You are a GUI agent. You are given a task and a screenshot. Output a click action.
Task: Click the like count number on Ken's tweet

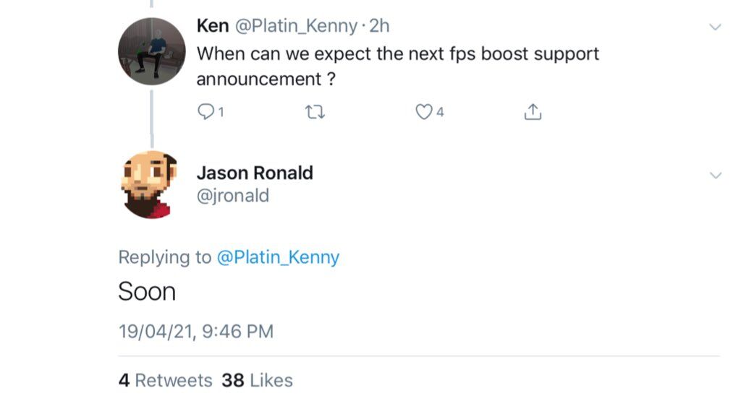440,113
